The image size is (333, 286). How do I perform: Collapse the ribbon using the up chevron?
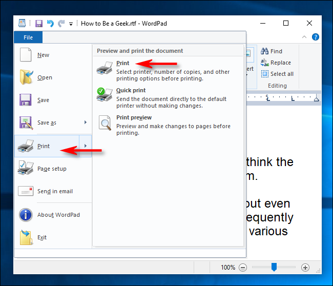[x=305, y=37]
